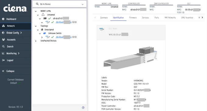
Task: Open OLT MAC link under MGMT LANs
Action: (x=64, y=22)
